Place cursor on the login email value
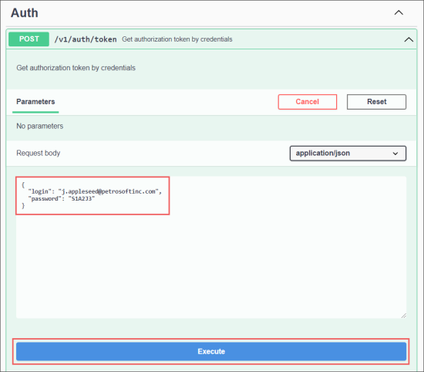This screenshot has width=424, height=372. [x=108, y=191]
